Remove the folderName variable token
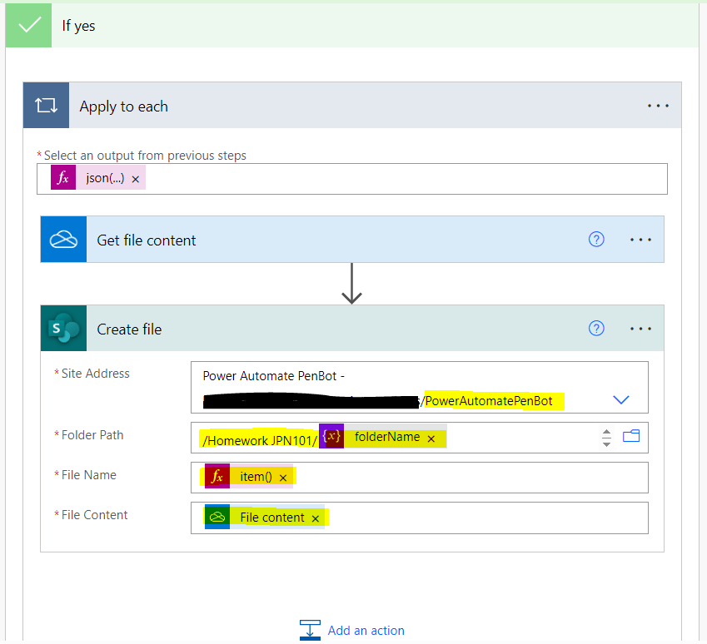 pos(431,438)
